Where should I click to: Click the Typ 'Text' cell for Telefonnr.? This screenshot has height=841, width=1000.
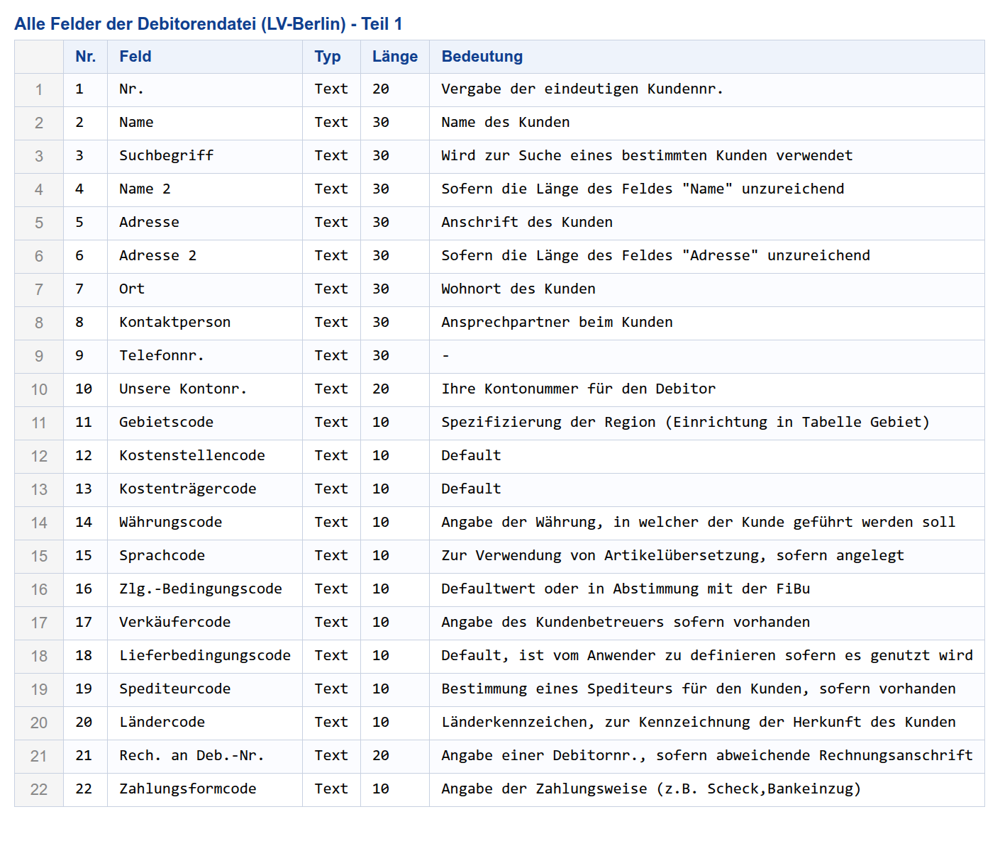tap(331, 356)
